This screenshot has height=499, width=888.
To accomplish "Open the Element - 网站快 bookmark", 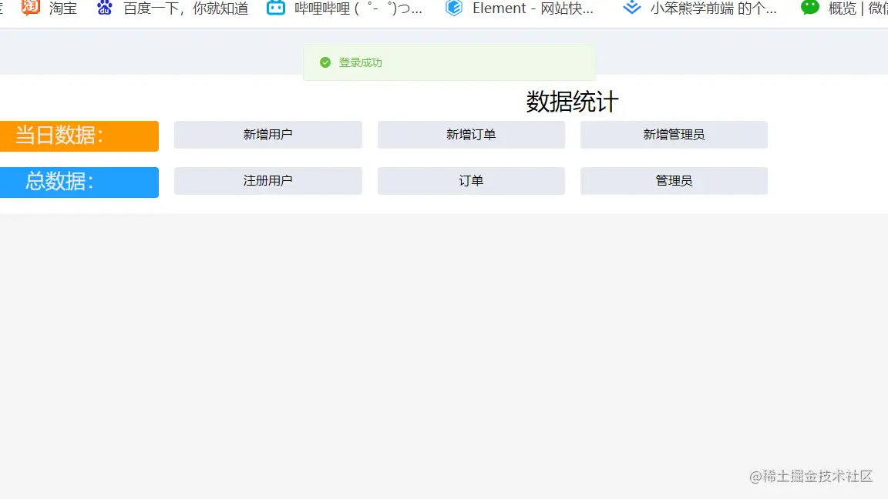I will pos(533,8).
